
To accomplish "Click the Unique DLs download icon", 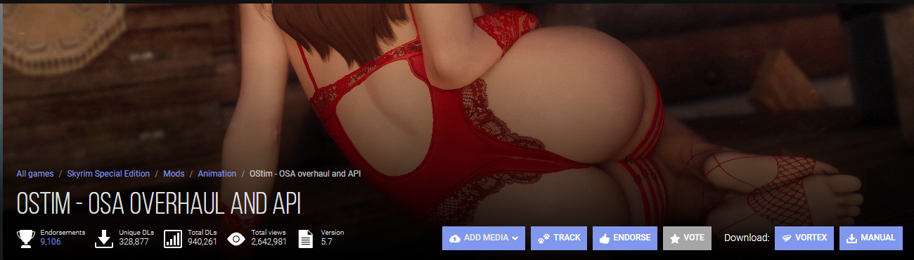I will [x=104, y=238].
